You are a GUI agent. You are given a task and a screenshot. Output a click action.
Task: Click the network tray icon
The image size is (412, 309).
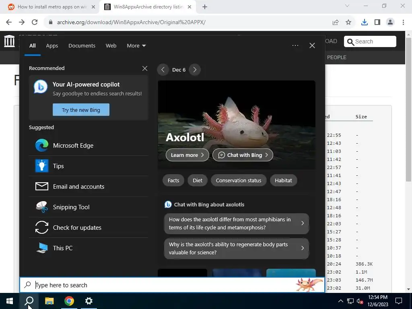[350, 301]
